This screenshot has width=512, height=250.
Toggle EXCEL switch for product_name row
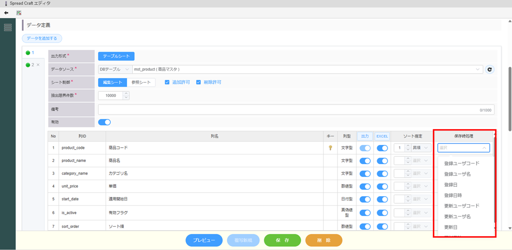pos(382,161)
